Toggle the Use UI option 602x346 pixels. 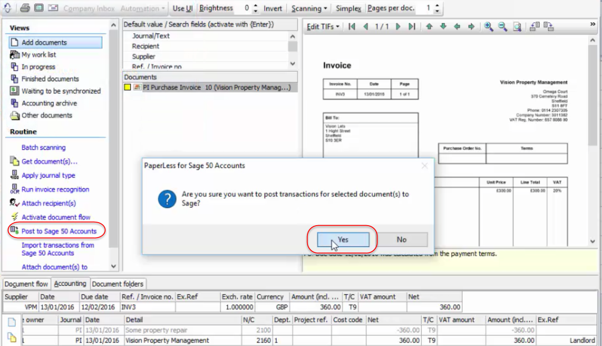click(x=183, y=8)
